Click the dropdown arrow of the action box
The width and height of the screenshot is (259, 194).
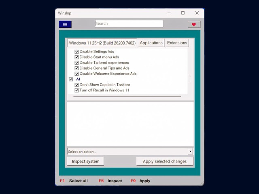pyautogui.click(x=190, y=151)
